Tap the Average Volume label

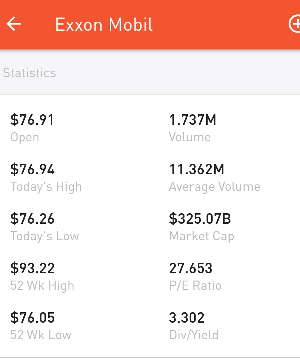tap(215, 187)
